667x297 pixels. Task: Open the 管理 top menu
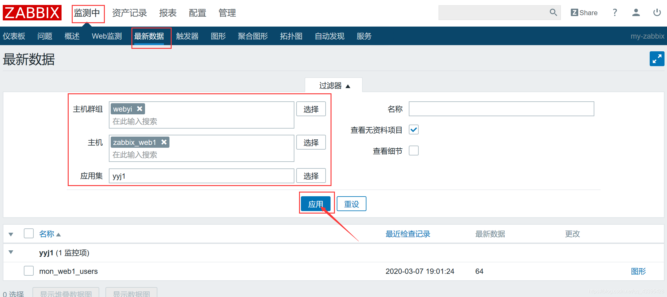coord(227,13)
